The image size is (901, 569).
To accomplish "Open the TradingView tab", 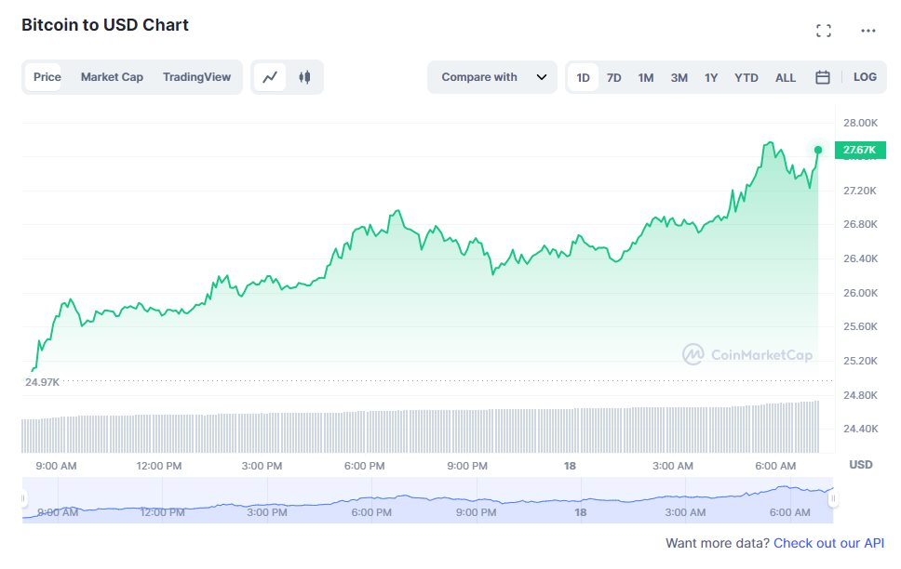I will pyautogui.click(x=196, y=77).
